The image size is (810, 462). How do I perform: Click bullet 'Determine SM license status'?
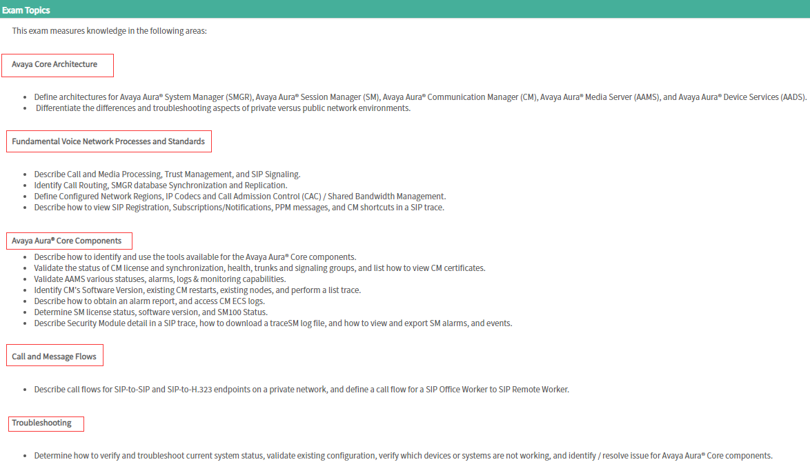(x=150, y=312)
